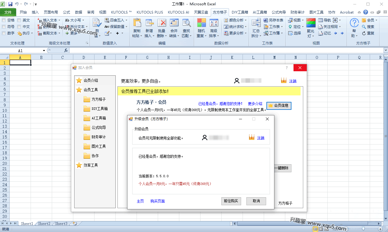This screenshot has width=388, height=232.
Task: Open the 图片工具 folder in sidebar
Action: pos(95,146)
